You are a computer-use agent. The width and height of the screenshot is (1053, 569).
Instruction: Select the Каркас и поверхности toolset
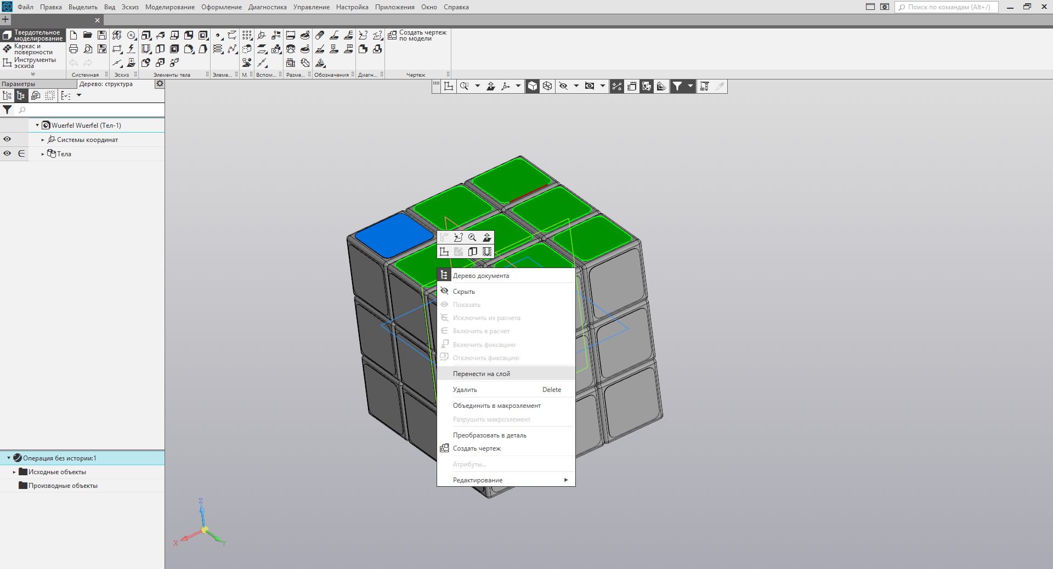33,49
